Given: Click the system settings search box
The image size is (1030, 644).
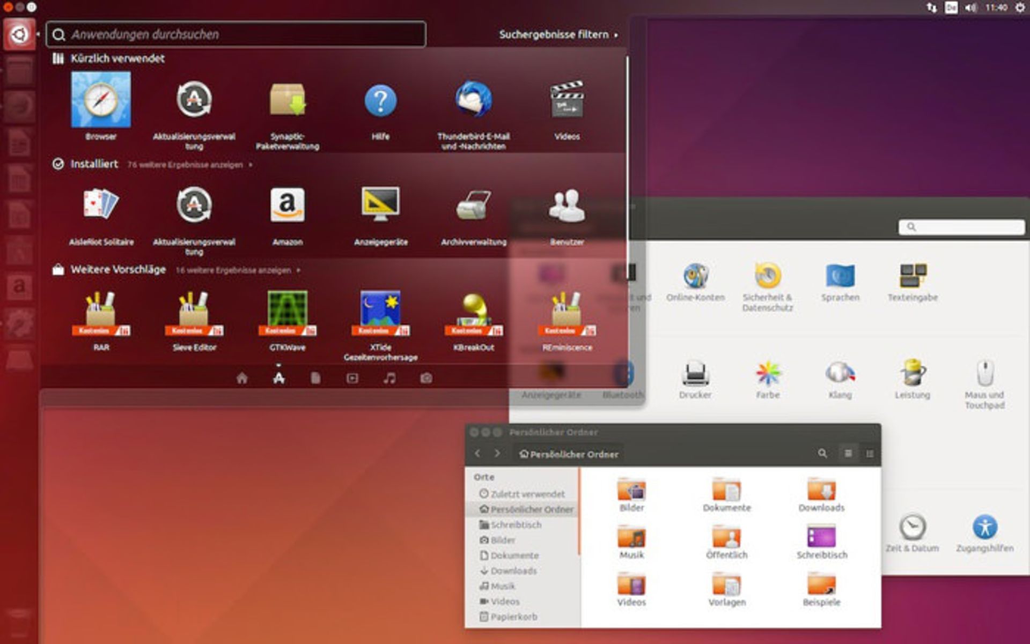Looking at the screenshot, I should [961, 227].
